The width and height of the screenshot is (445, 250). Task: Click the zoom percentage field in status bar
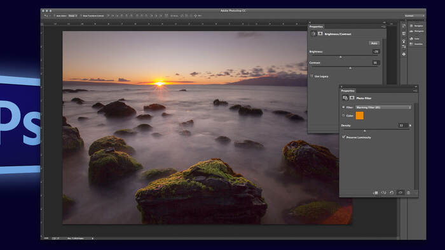click(x=46, y=239)
